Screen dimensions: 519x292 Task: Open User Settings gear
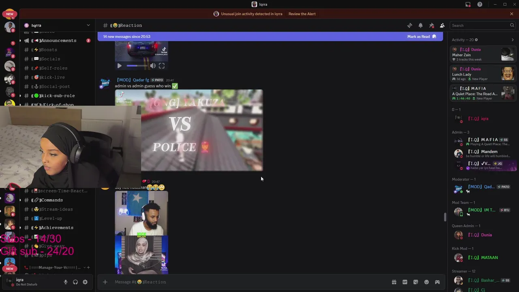click(x=85, y=282)
